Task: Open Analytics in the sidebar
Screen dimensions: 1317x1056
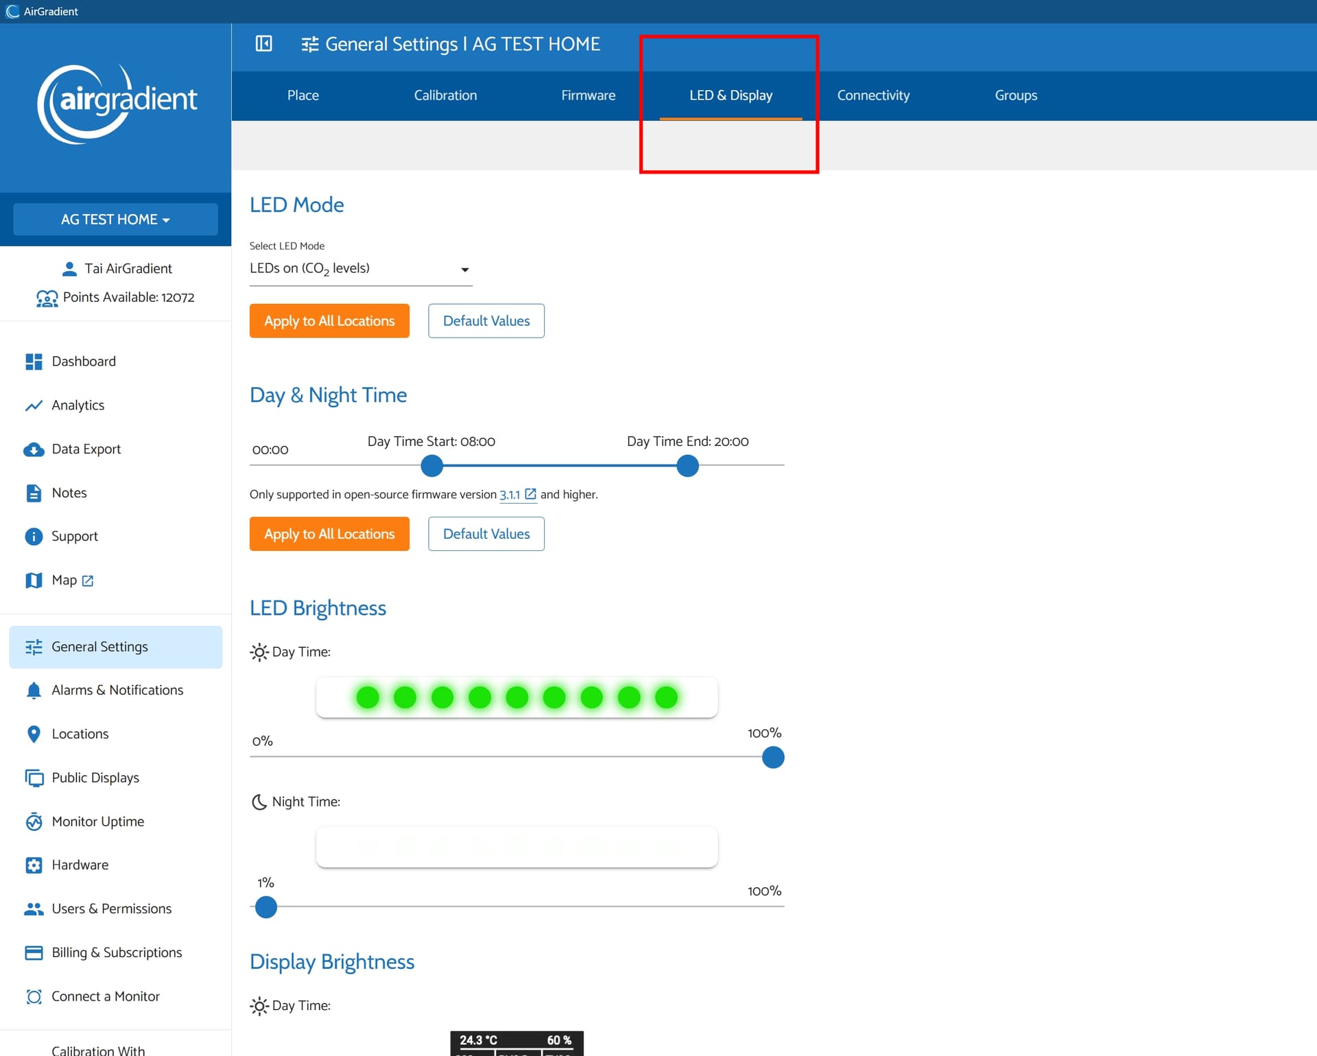Action: 78,406
